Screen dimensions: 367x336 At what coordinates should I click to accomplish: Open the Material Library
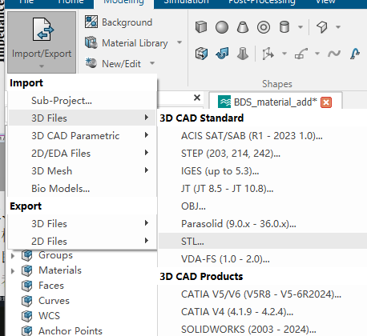pyautogui.click(x=126, y=43)
